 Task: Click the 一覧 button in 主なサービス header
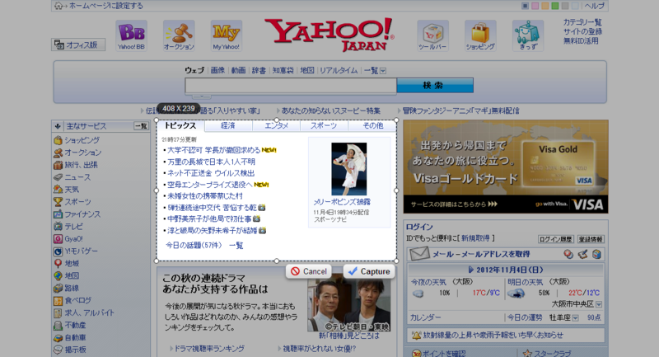[141, 126]
